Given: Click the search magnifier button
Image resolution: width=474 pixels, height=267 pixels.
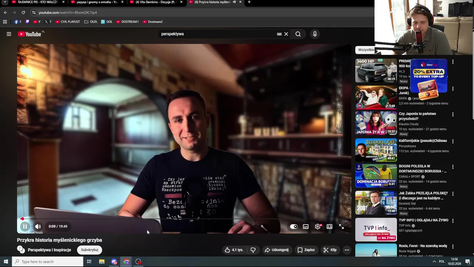Looking at the screenshot, I should (x=298, y=34).
